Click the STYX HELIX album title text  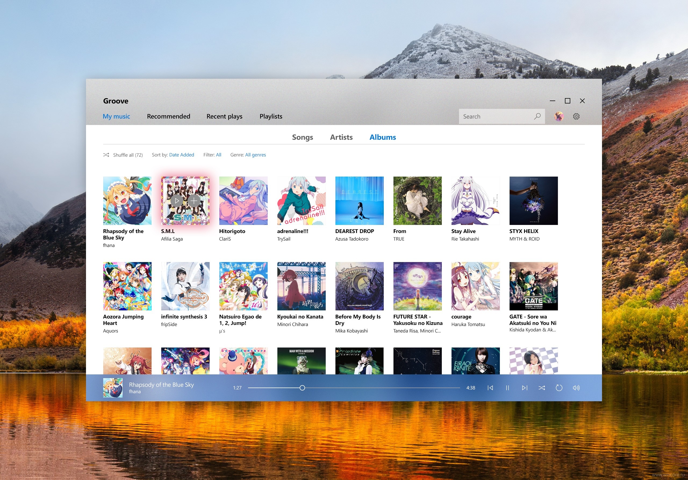coord(524,231)
